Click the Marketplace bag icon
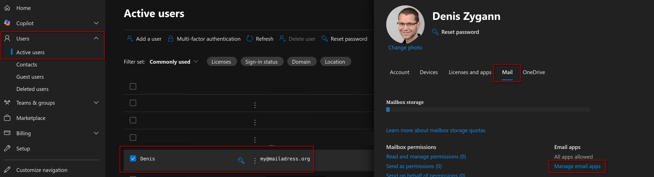Image resolution: width=654 pixels, height=177 pixels. 7,118
